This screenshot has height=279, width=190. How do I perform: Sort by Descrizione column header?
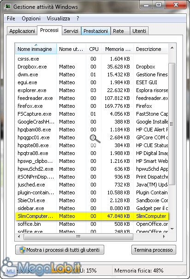coord(150,49)
